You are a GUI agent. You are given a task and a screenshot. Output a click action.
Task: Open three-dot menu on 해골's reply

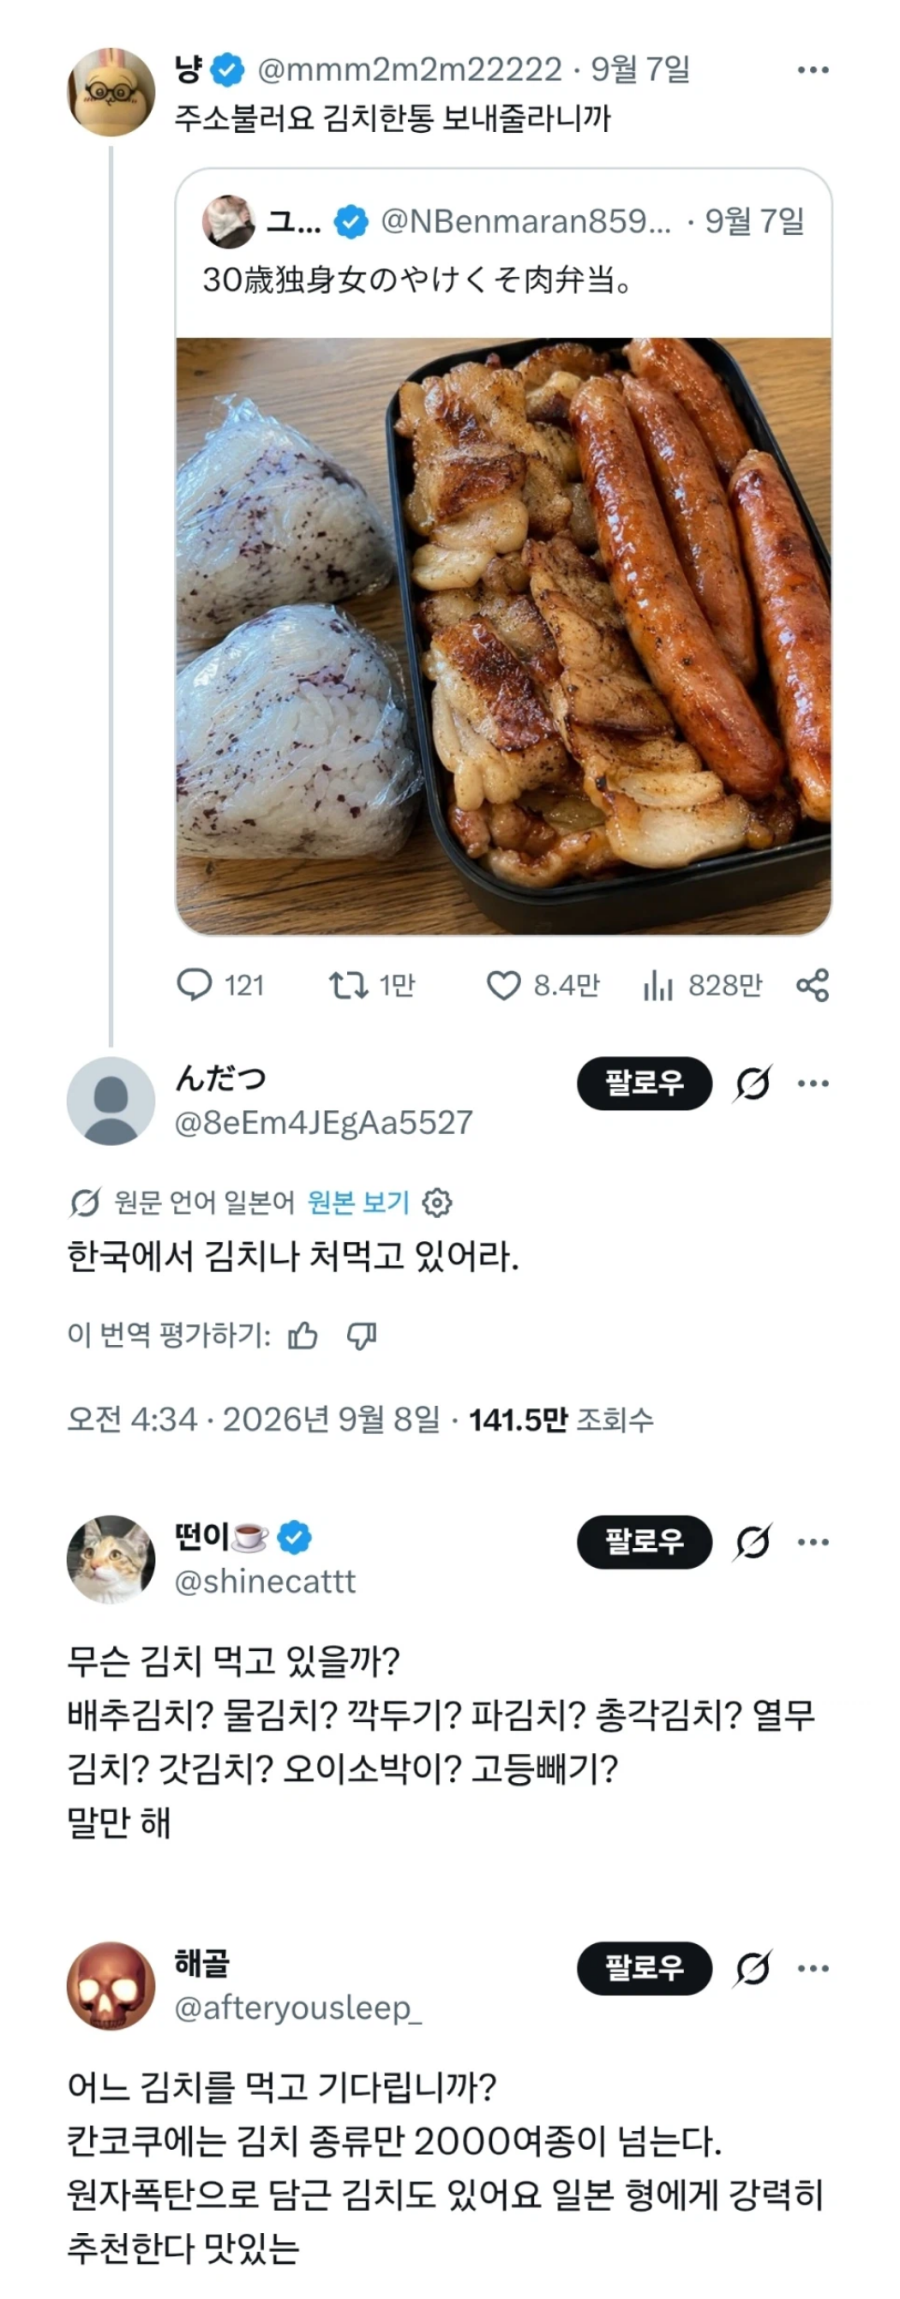[x=813, y=1969]
